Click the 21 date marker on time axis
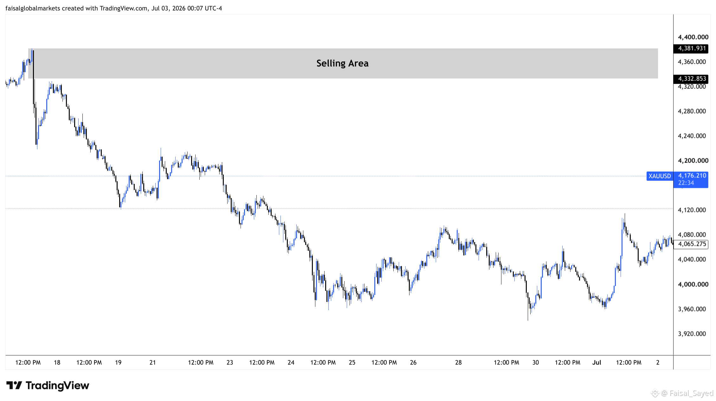This screenshot has width=716, height=401. pyautogui.click(x=152, y=362)
